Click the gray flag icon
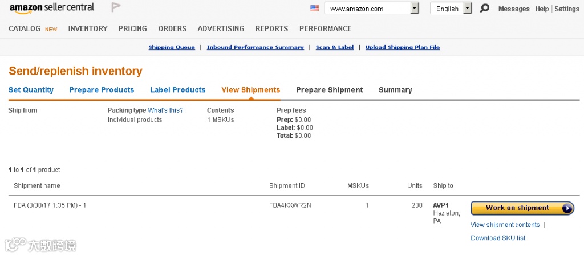This screenshot has height=256, width=584. click(x=116, y=7)
